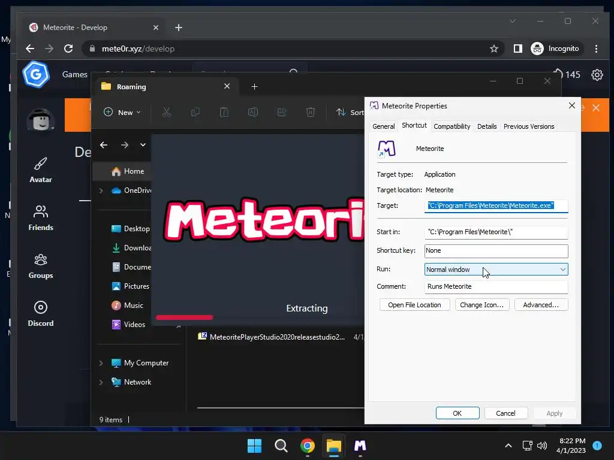Open Groups in the site sidebar
Viewport: 614px width, 460px height.
[x=41, y=266]
